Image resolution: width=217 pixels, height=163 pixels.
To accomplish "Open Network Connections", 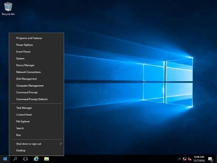I will point(36,72).
